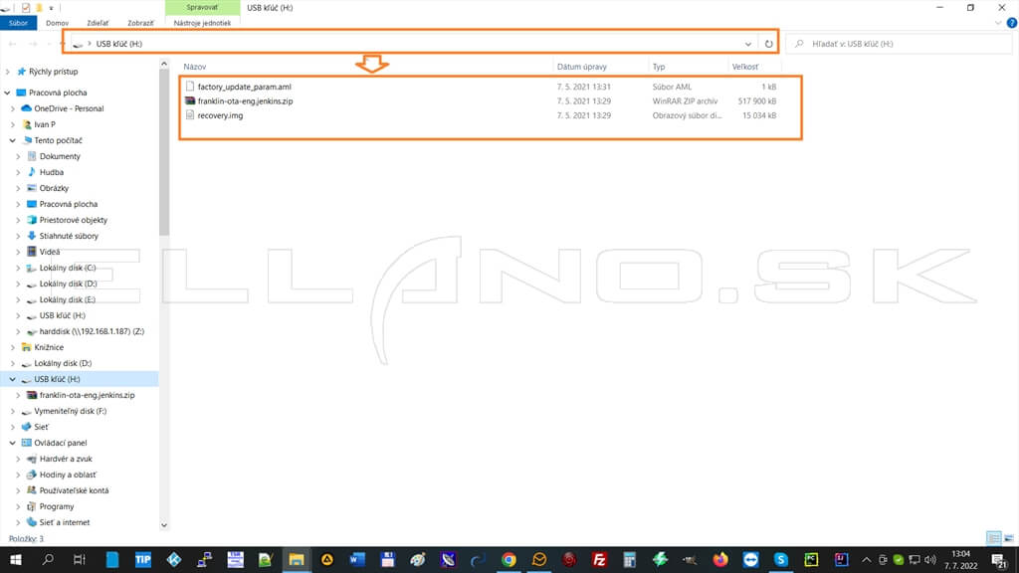Open the Sieť network node
Image resolution: width=1019 pixels, height=573 pixels.
pyautogui.click(x=41, y=427)
